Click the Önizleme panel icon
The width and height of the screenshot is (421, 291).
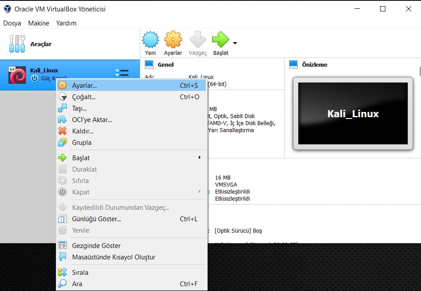(293, 65)
